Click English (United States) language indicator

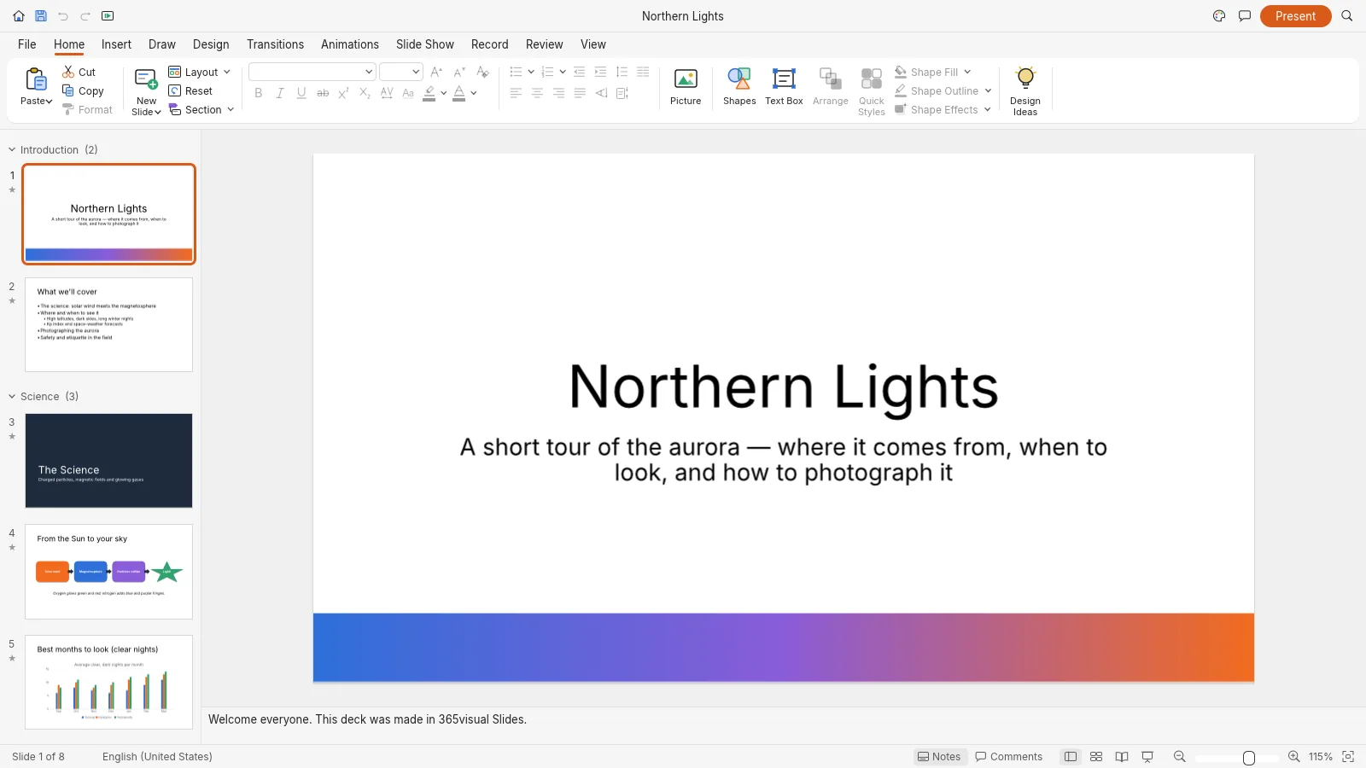(157, 757)
